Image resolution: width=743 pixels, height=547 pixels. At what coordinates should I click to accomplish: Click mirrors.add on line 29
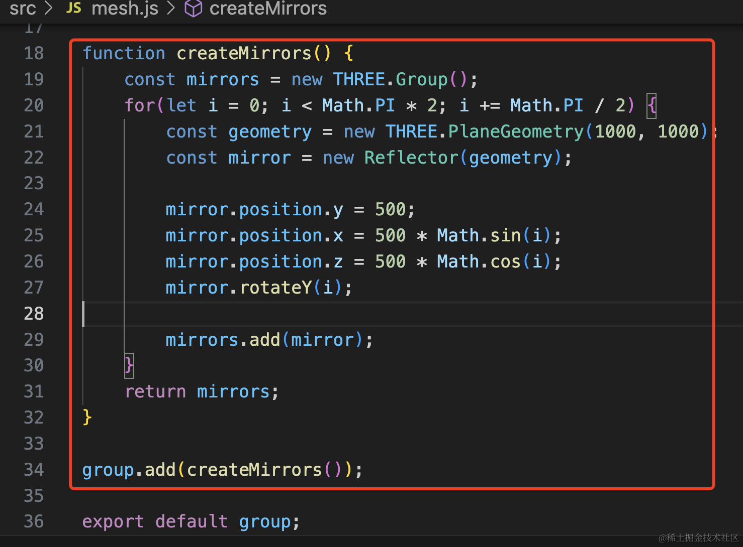(223, 340)
